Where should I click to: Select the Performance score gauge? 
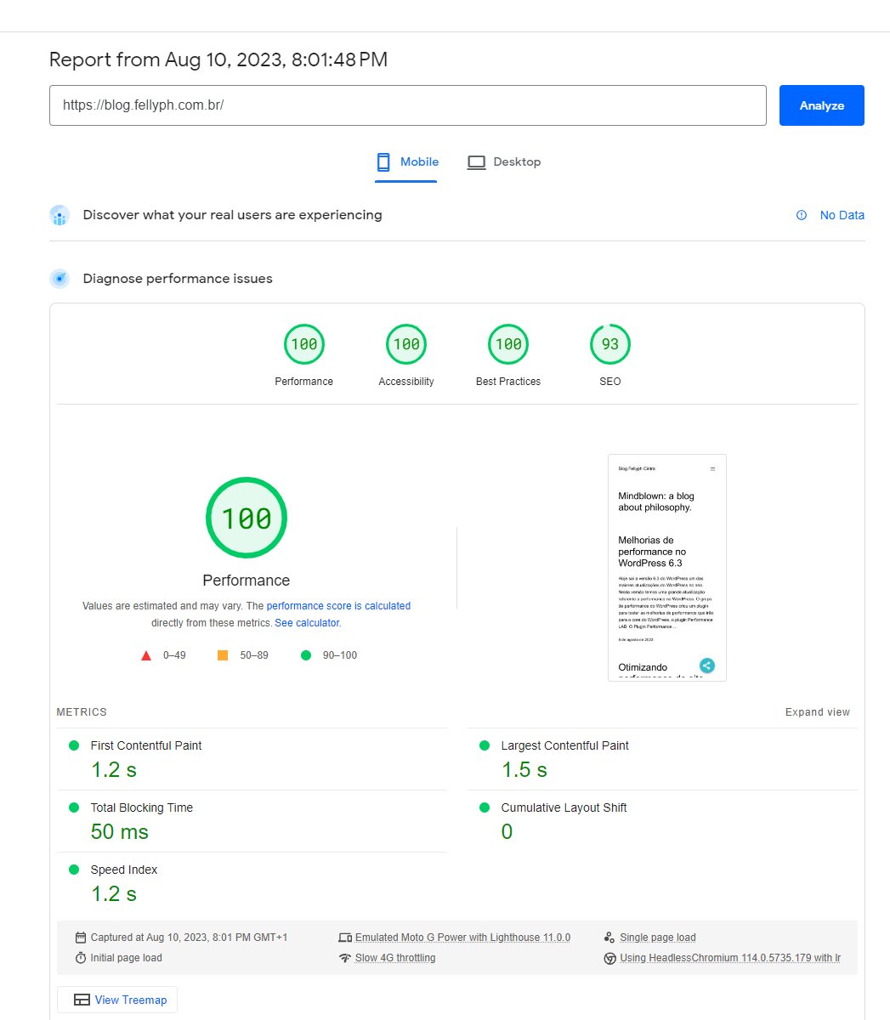[x=304, y=344]
